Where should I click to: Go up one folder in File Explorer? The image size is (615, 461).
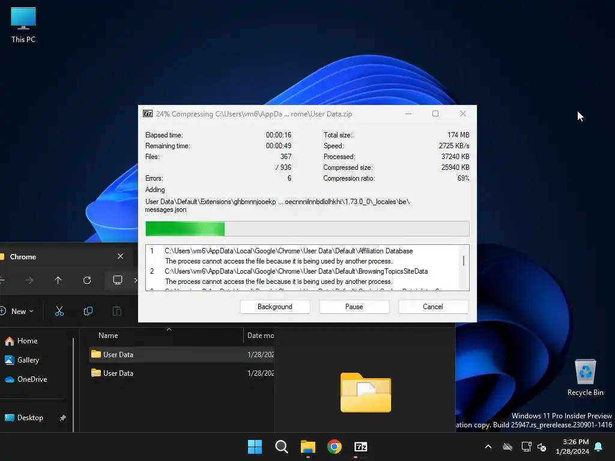point(58,280)
